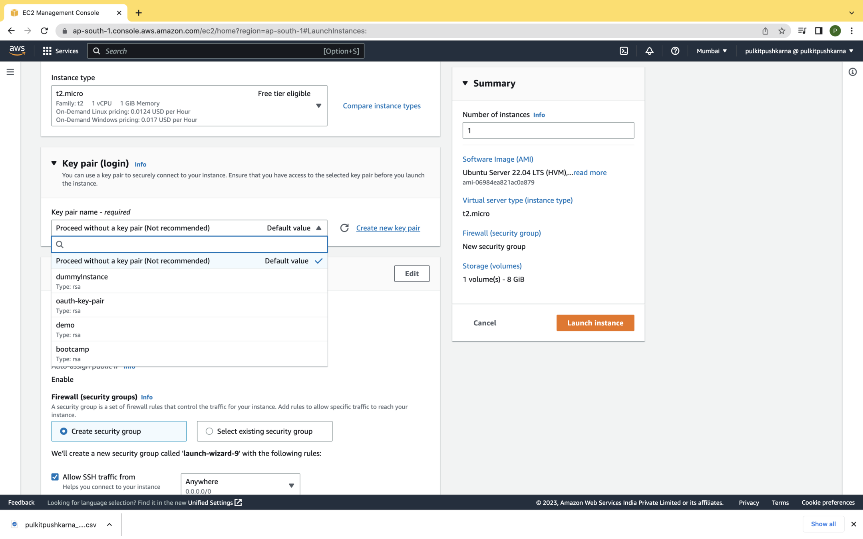Bookmark this page with star icon
Image resolution: width=863 pixels, height=539 pixels.
pyautogui.click(x=781, y=31)
